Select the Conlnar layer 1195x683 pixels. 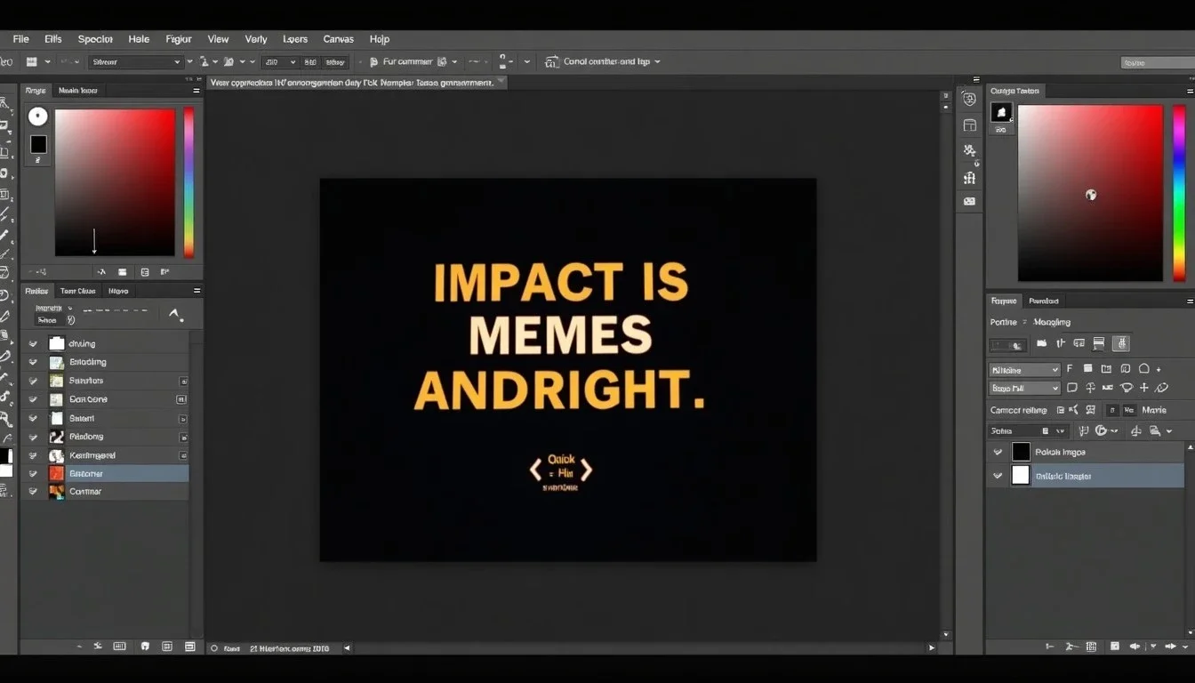[105, 492]
